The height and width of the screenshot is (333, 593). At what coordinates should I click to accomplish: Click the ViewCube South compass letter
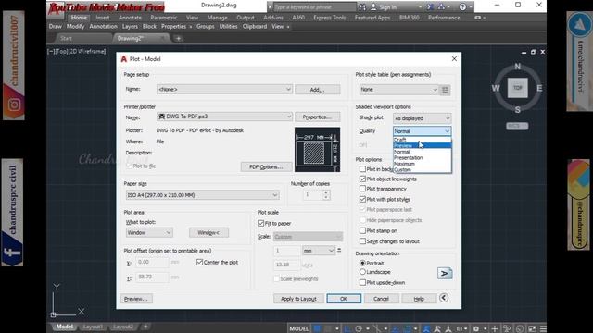click(x=517, y=110)
